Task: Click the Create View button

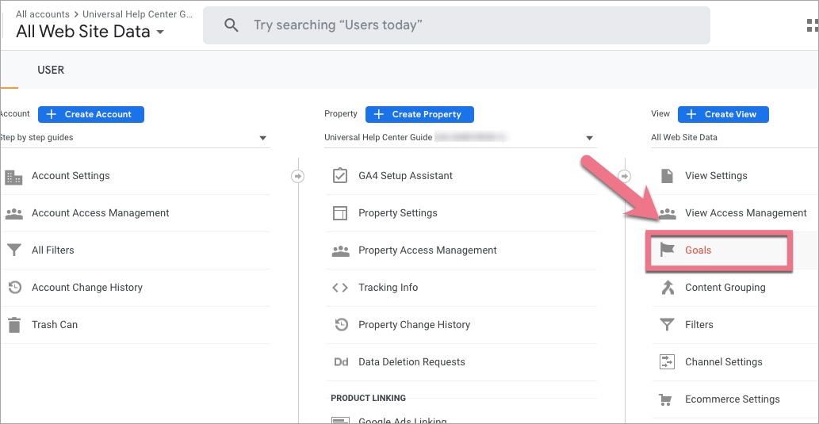Action: pyautogui.click(x=723, y=114)
